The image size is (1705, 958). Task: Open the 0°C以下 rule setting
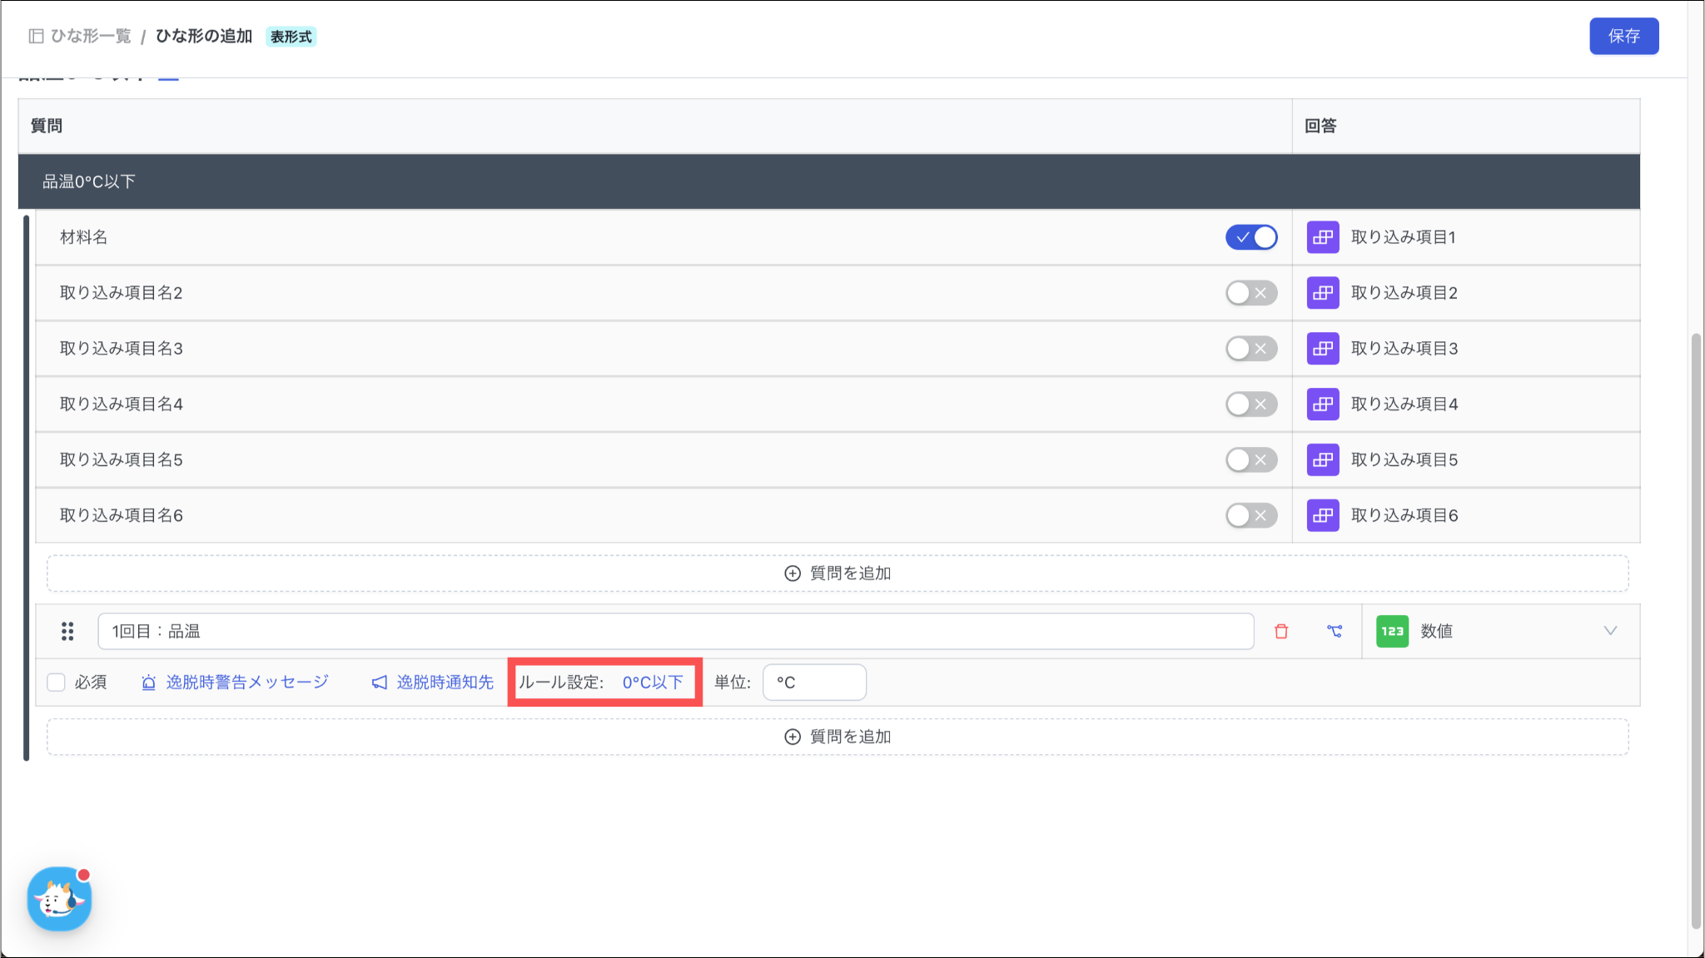pyautogui.click(x=653, y=683)
